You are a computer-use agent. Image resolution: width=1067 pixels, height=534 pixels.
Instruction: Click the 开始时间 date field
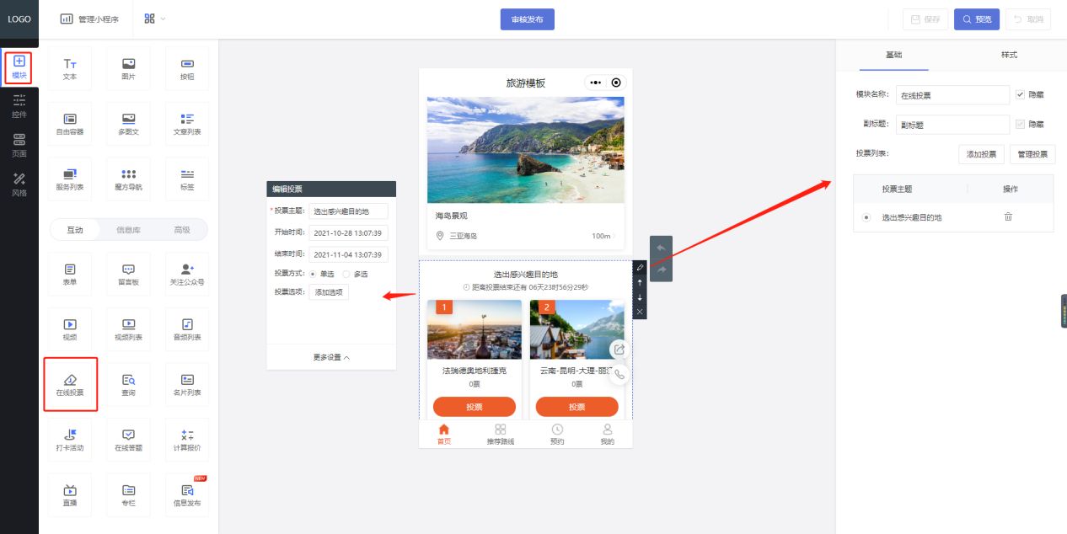coord(349,232)
